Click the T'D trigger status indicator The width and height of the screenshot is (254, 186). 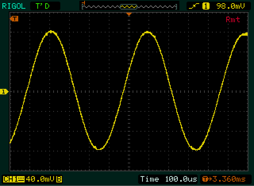click(46, 6)
